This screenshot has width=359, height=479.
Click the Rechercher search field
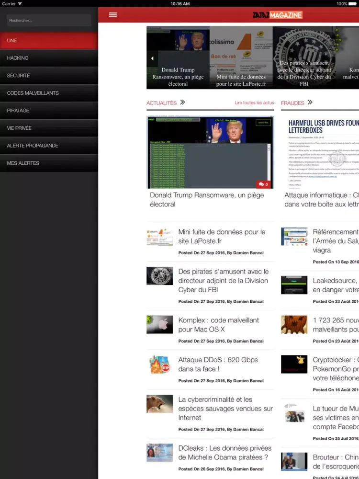tap(49, 21)
